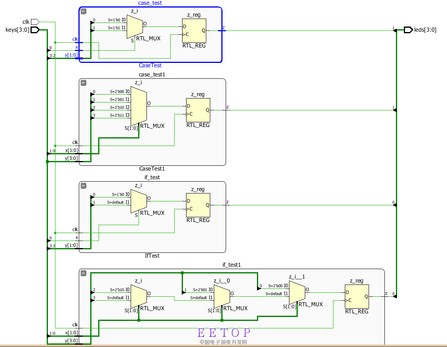Select the clk input port symbol
This screenshot has width=447, height=347.
[35, 22]
